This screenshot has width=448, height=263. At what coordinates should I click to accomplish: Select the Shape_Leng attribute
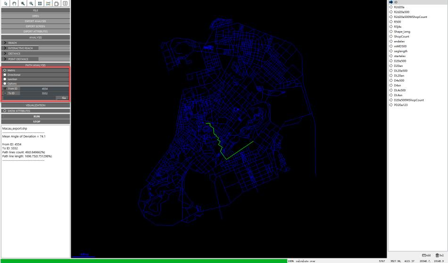tap(402, 32)
